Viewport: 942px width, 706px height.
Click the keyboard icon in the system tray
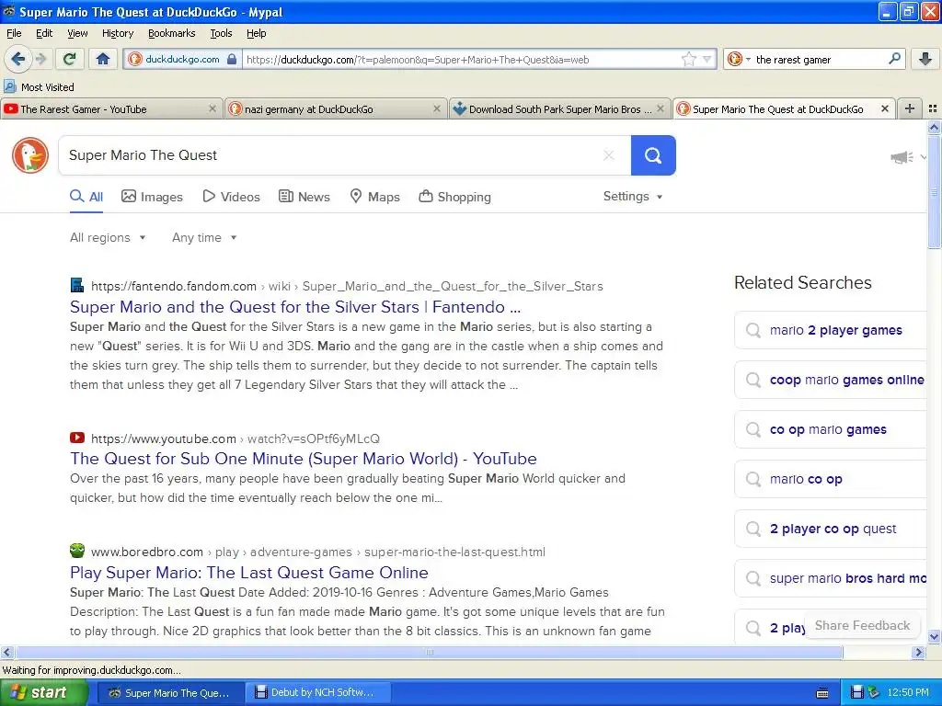(x=822, y=693)
